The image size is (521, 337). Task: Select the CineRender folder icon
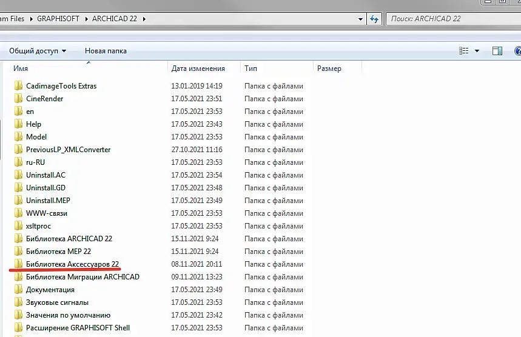(x=19, y=99)
